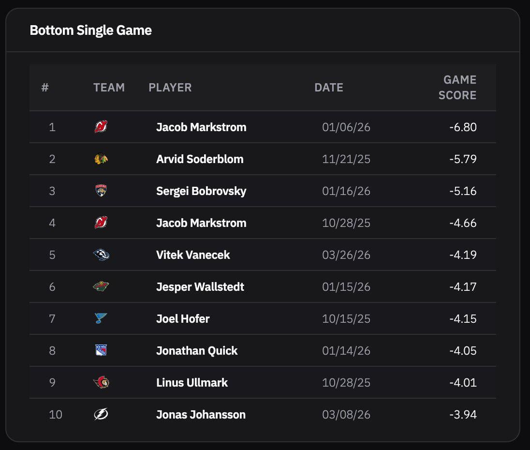The height and width of the screenshot is (450, 530).
Task: Open Jacob Markstrom's player page from row 1
Action: click(201, 127)
